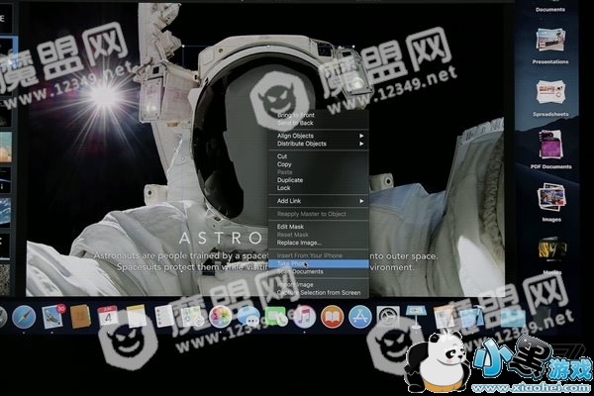Open the iTunes music note app
This screenshot has height=396, width=594.
[304, 317]
